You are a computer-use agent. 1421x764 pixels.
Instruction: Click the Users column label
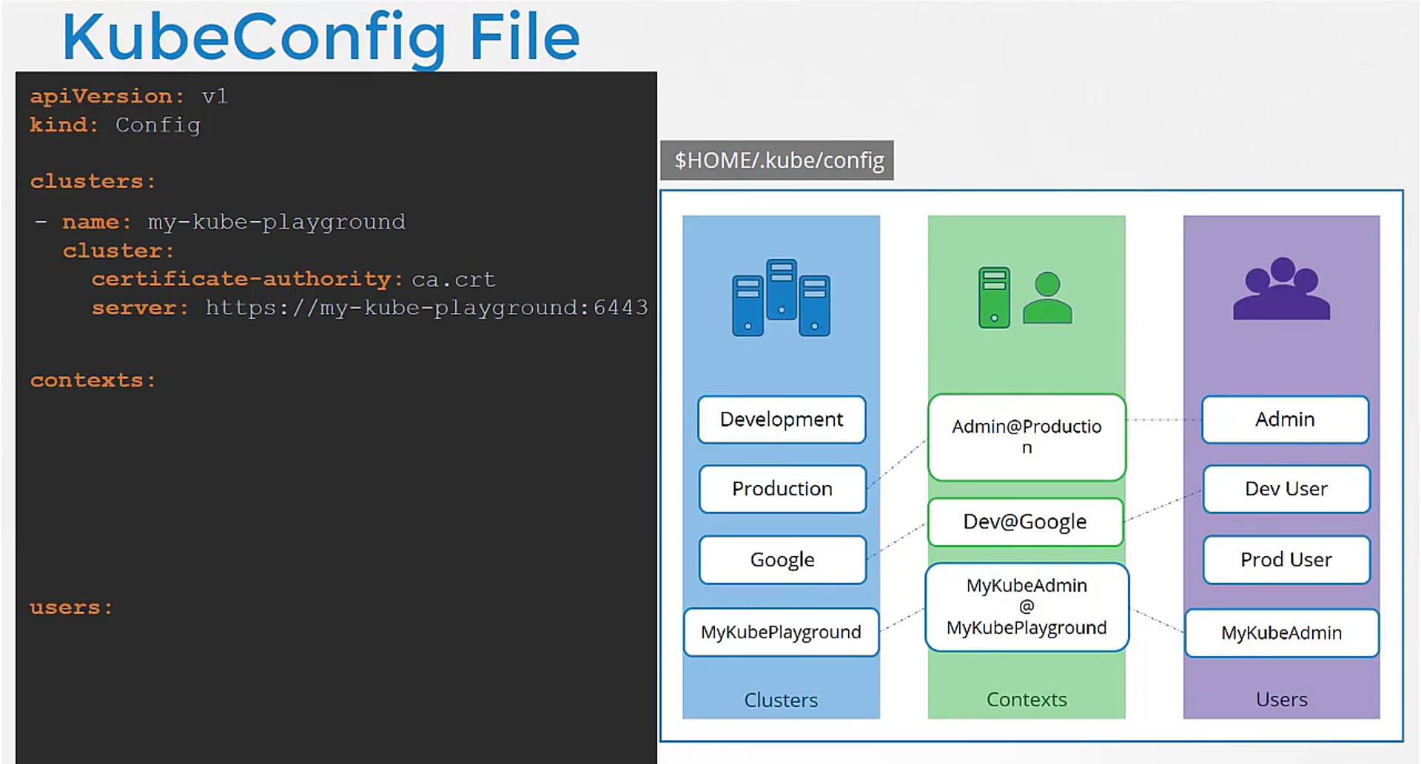point(1281,700)
